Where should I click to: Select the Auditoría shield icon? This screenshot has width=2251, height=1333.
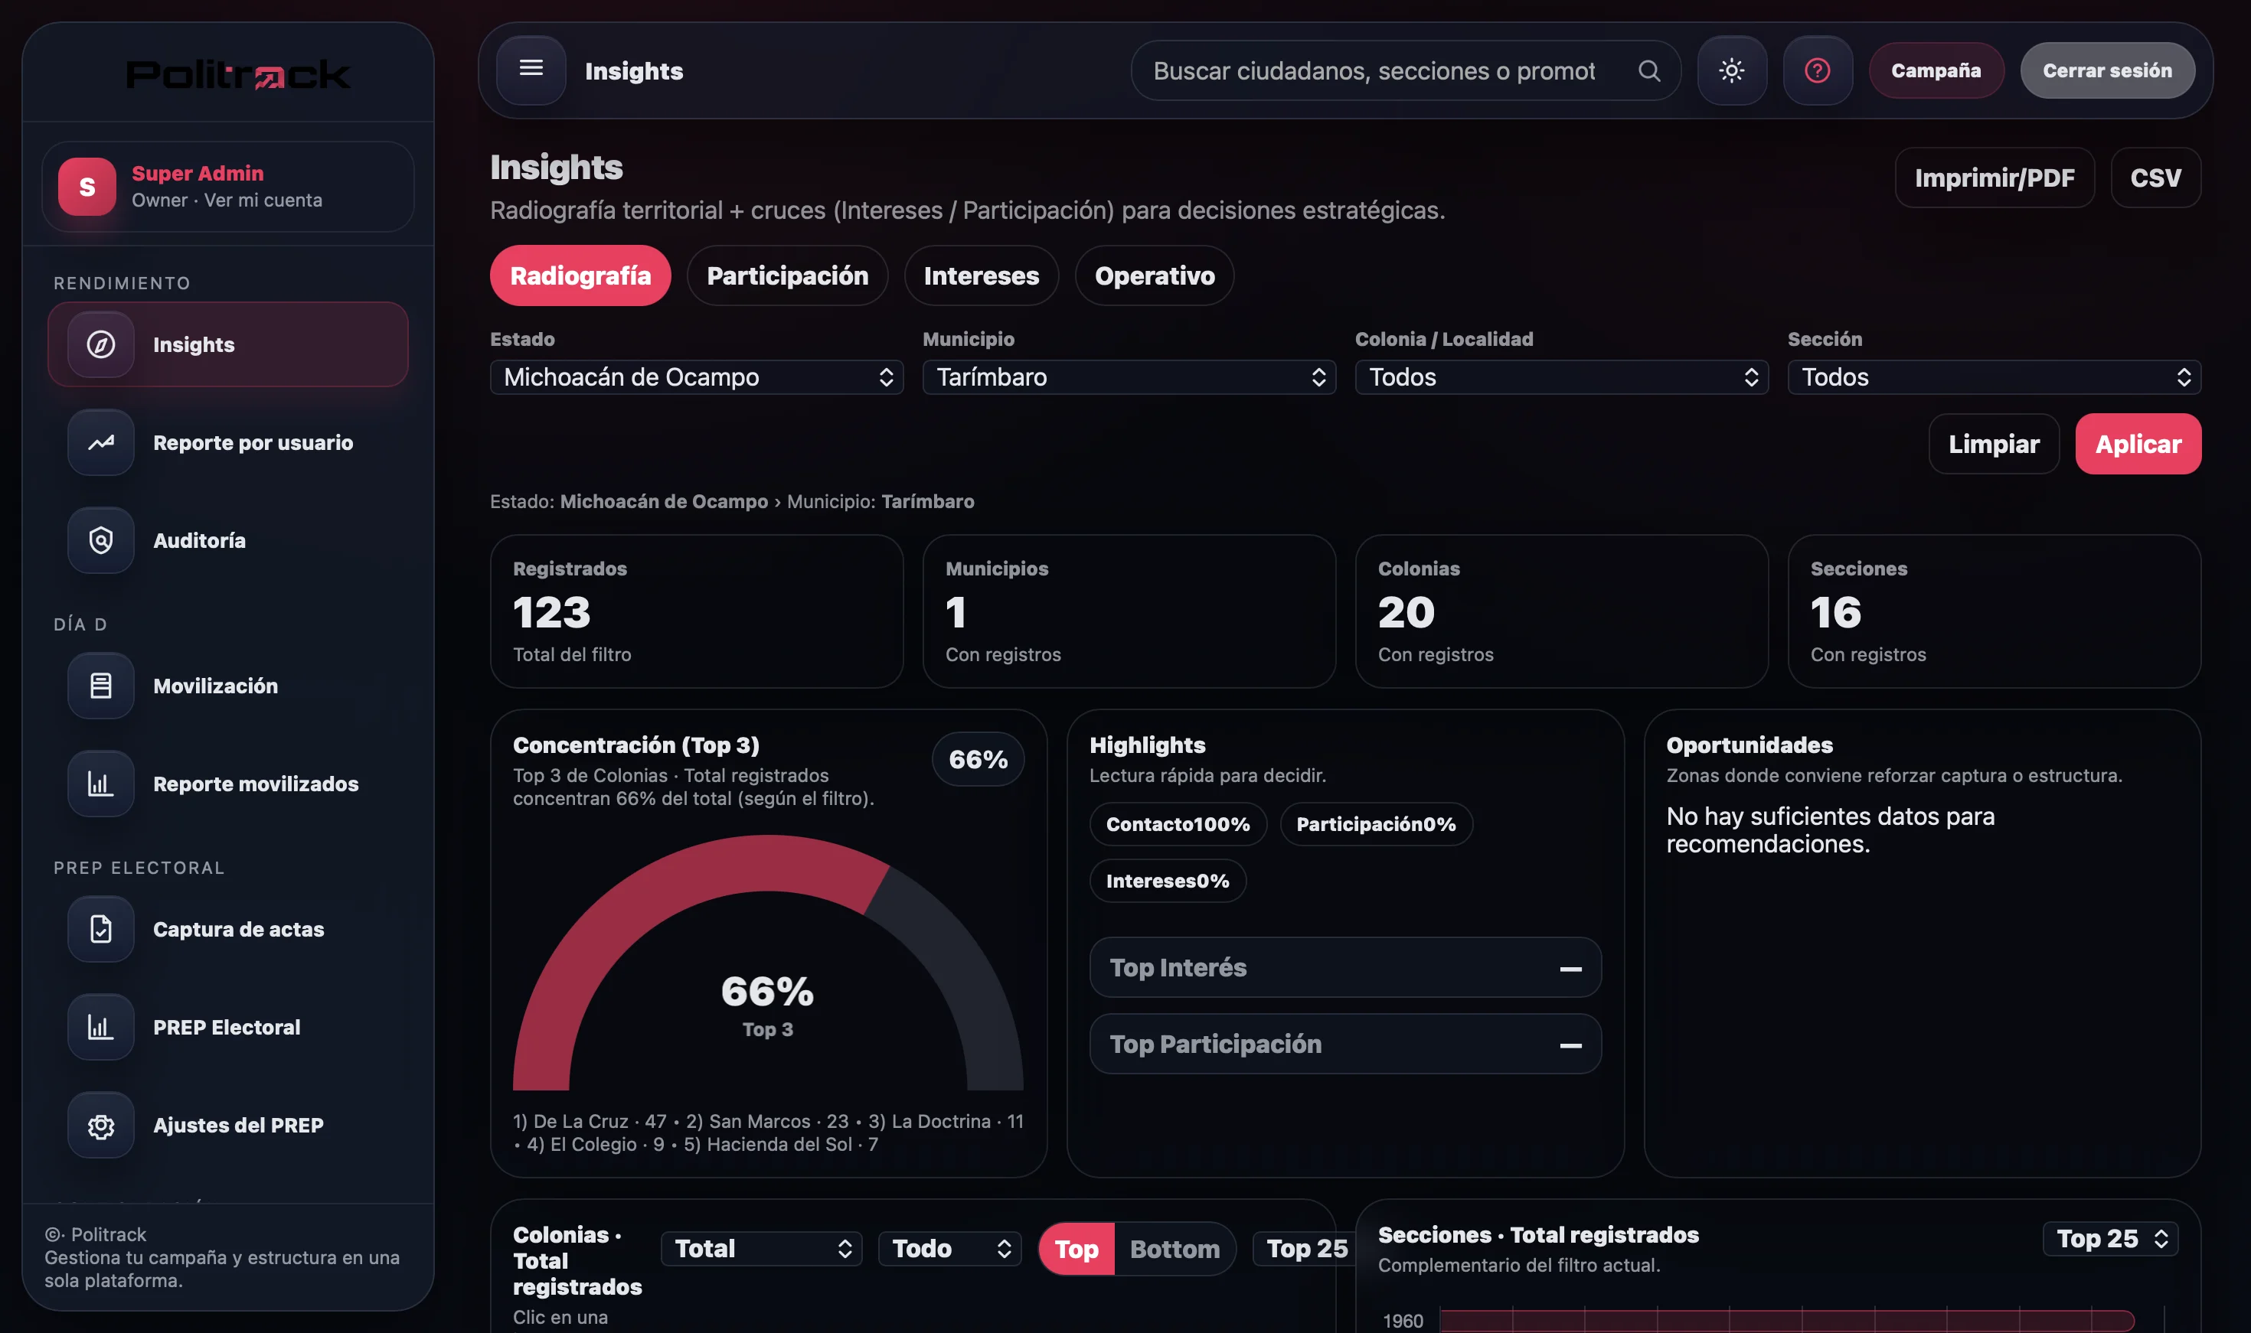tap(100, 539)
